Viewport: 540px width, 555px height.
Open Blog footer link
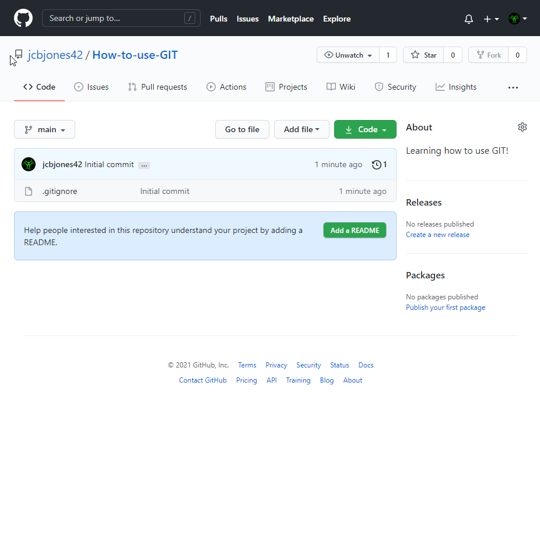327,380
